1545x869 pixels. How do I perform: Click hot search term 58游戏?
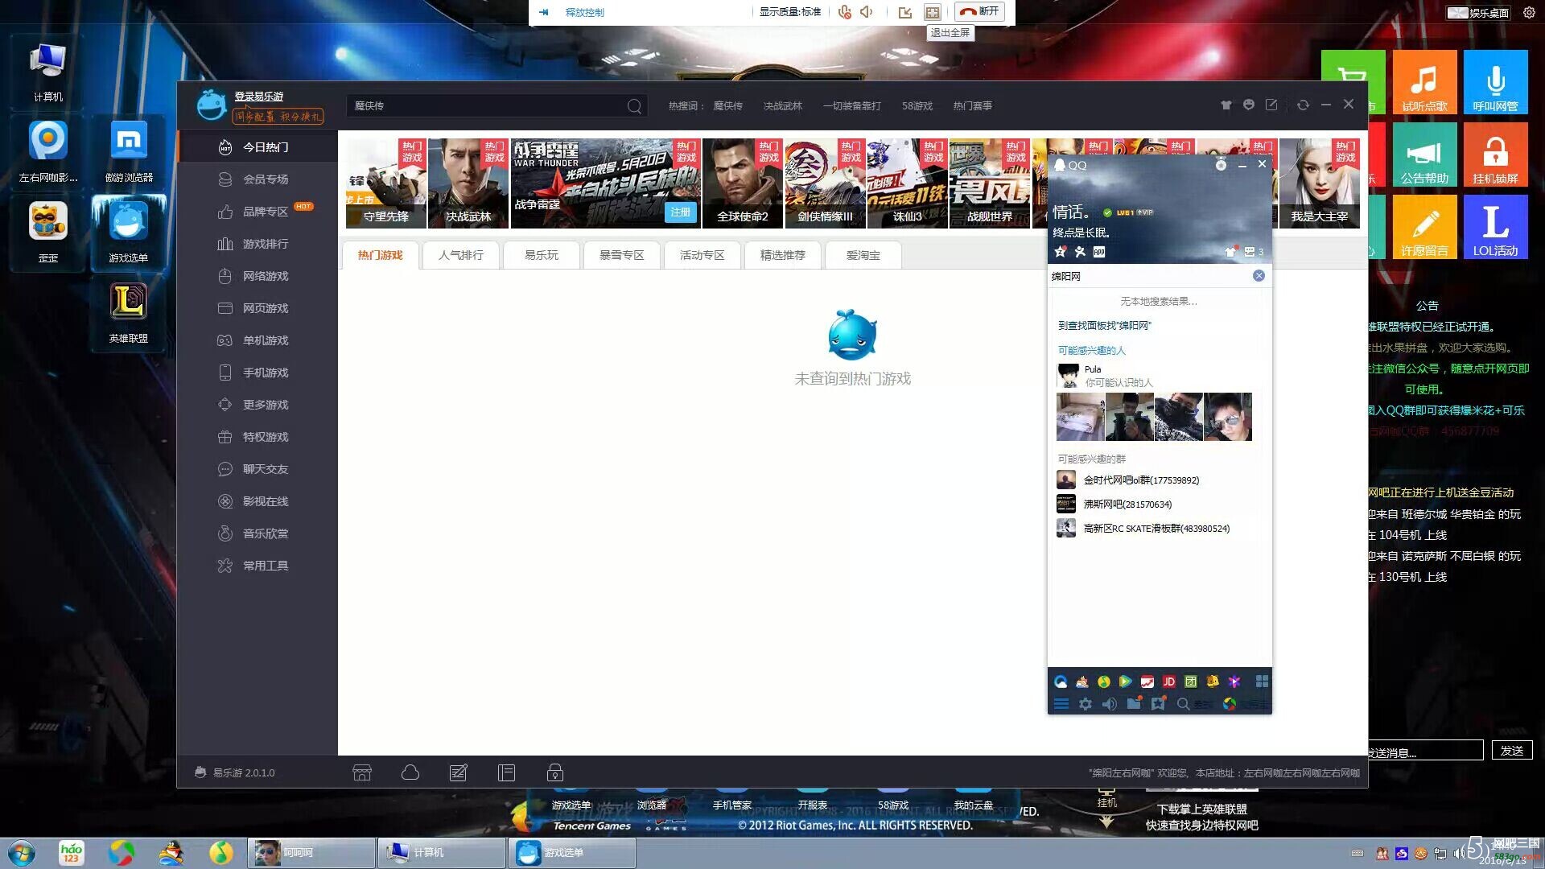click(917, 106)
